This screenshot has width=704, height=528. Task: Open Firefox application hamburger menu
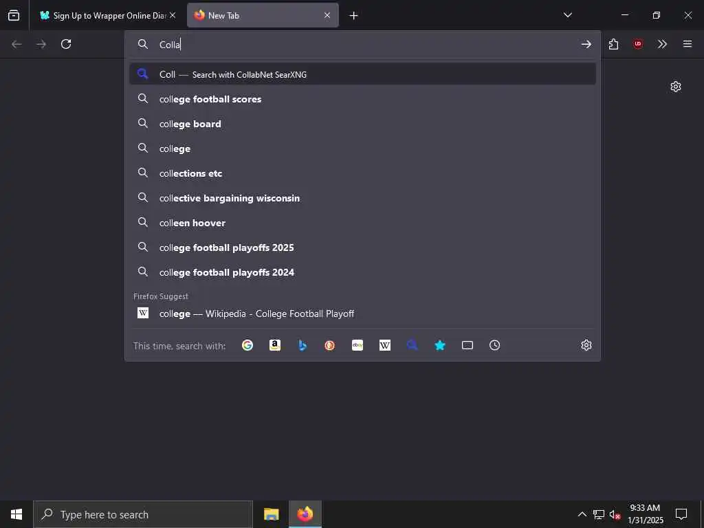(687, 44)
